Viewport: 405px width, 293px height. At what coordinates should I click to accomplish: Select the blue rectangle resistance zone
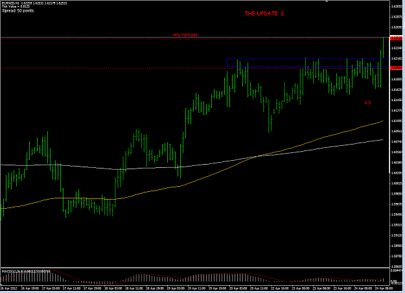click(x=308, y=62)
